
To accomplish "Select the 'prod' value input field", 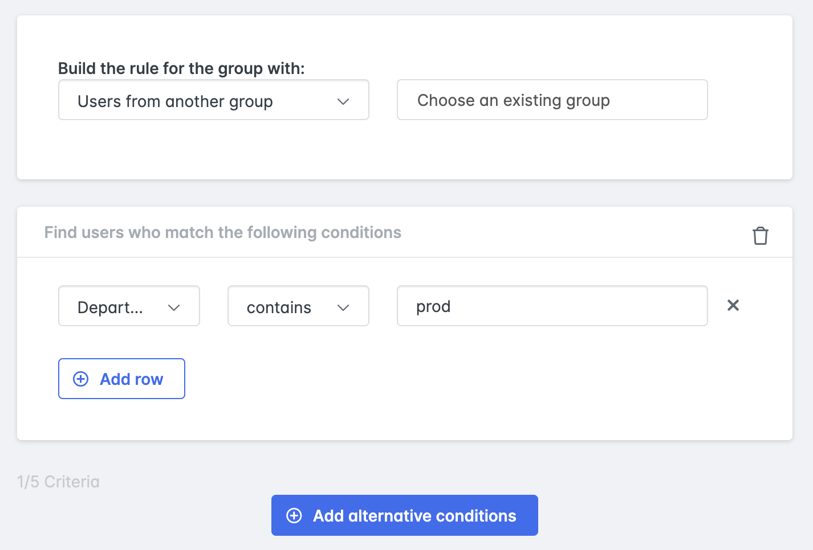I will [552, 306].
